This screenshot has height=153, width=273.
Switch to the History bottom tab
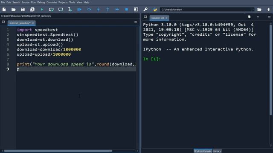(x=217, y=151)
